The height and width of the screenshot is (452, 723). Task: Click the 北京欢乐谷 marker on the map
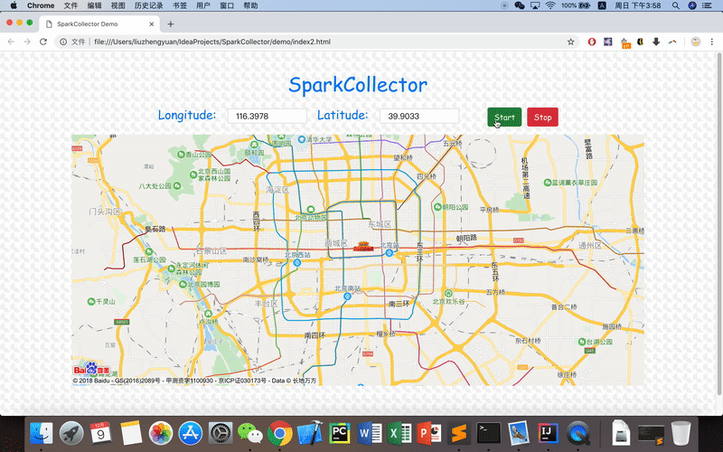click(448, 293)
